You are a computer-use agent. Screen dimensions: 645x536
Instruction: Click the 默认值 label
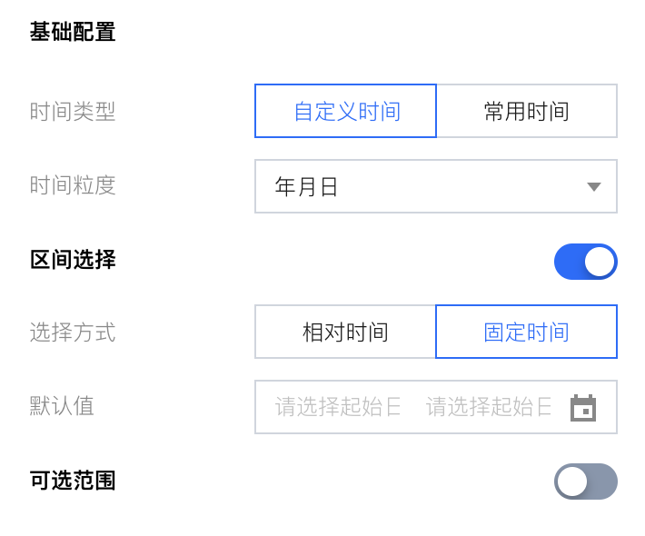click(62, 406)
